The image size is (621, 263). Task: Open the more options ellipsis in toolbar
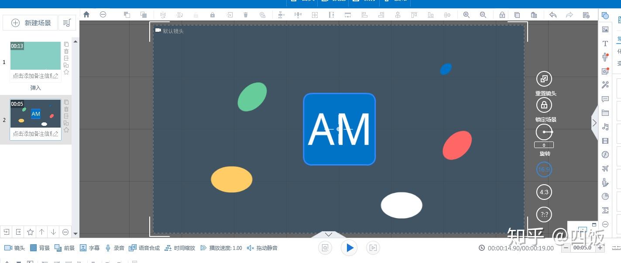coord(103,14)
